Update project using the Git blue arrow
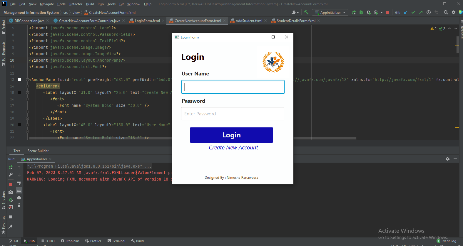 coord(406,12)
